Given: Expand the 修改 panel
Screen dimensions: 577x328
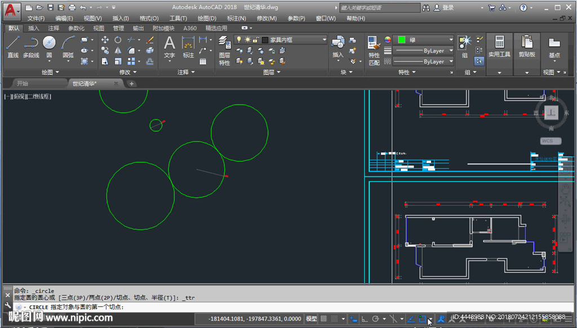Looking at the screenshot, I should (x=128, y=73).
